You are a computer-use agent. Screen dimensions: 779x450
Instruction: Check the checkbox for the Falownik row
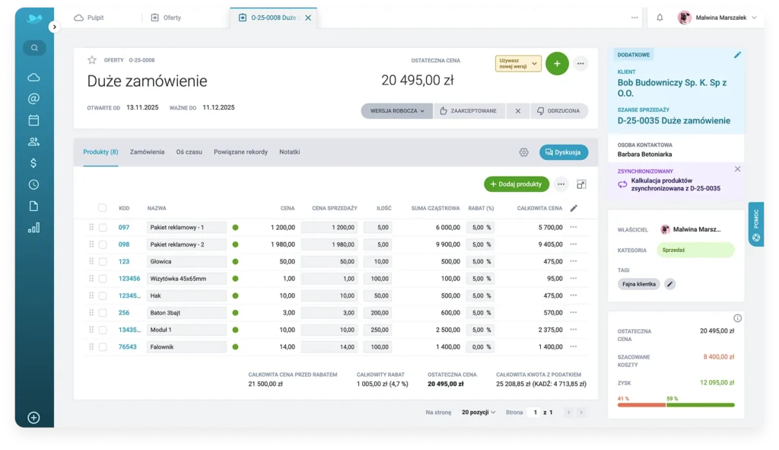coord(103,346)
